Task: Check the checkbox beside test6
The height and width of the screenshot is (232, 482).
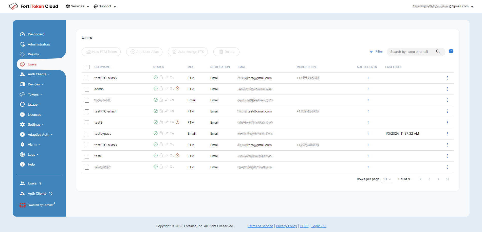Action: coord(87,156)
